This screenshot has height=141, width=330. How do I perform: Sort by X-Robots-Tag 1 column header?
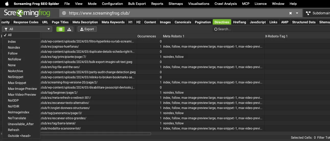(297, 36)
